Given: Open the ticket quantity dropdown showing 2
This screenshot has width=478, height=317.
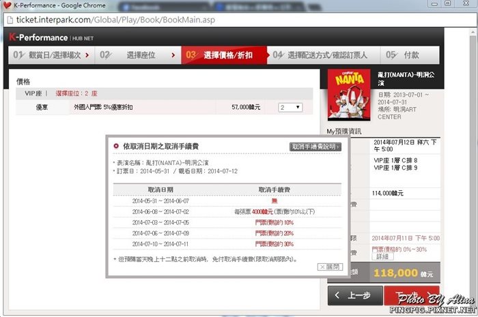Looking at the screenshot, I should [290, 108].
